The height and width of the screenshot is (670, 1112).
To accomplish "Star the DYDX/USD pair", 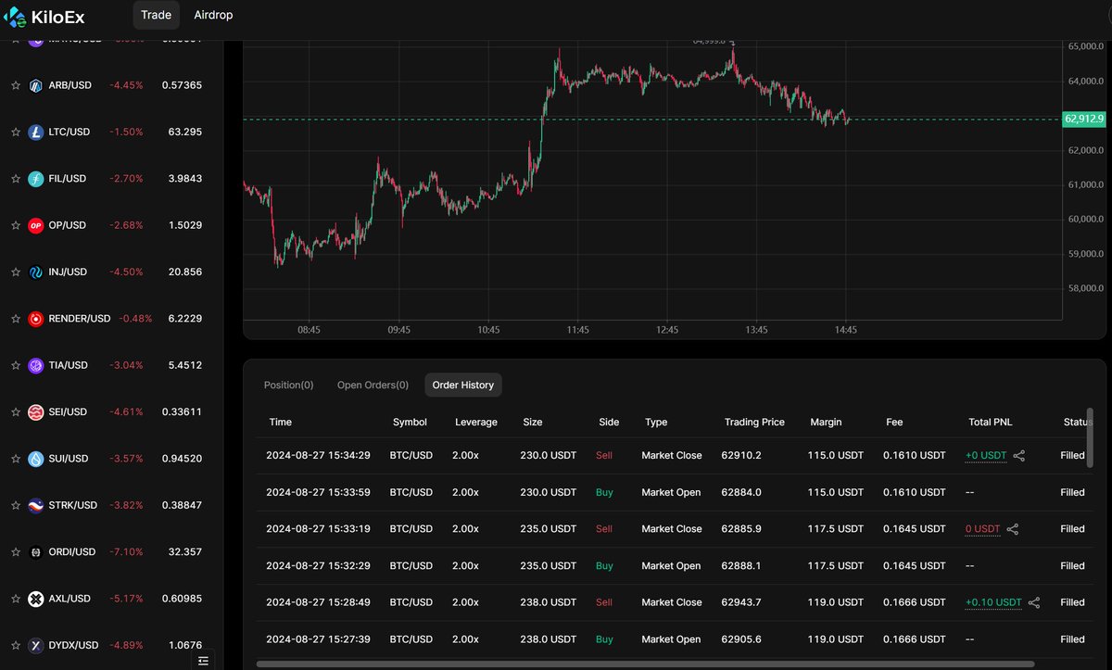I will 15,645.
